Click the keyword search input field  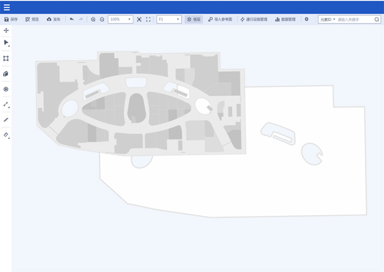[354, 20]
